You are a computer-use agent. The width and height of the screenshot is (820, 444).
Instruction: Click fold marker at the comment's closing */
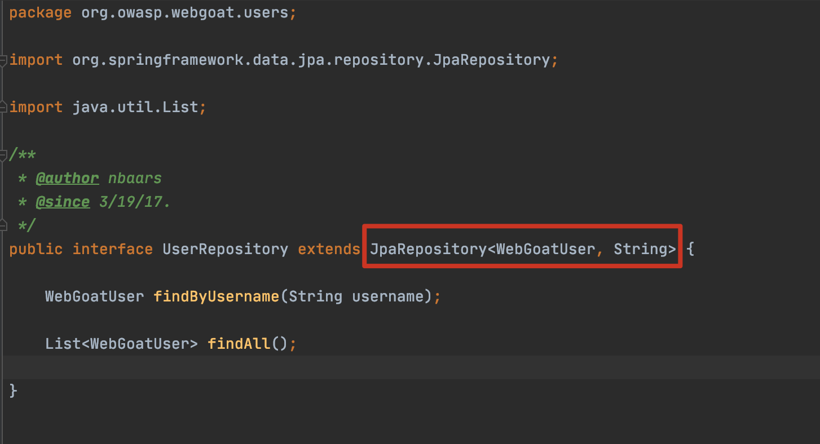3,225
